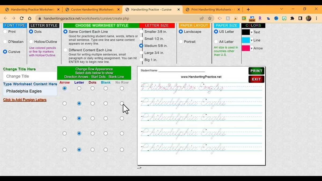Select the Print font type
This screenshot has height=181, width=322.
point(5,32)
